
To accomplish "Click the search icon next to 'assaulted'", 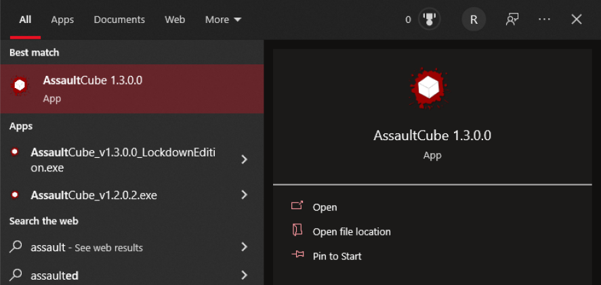I will 16,275.
